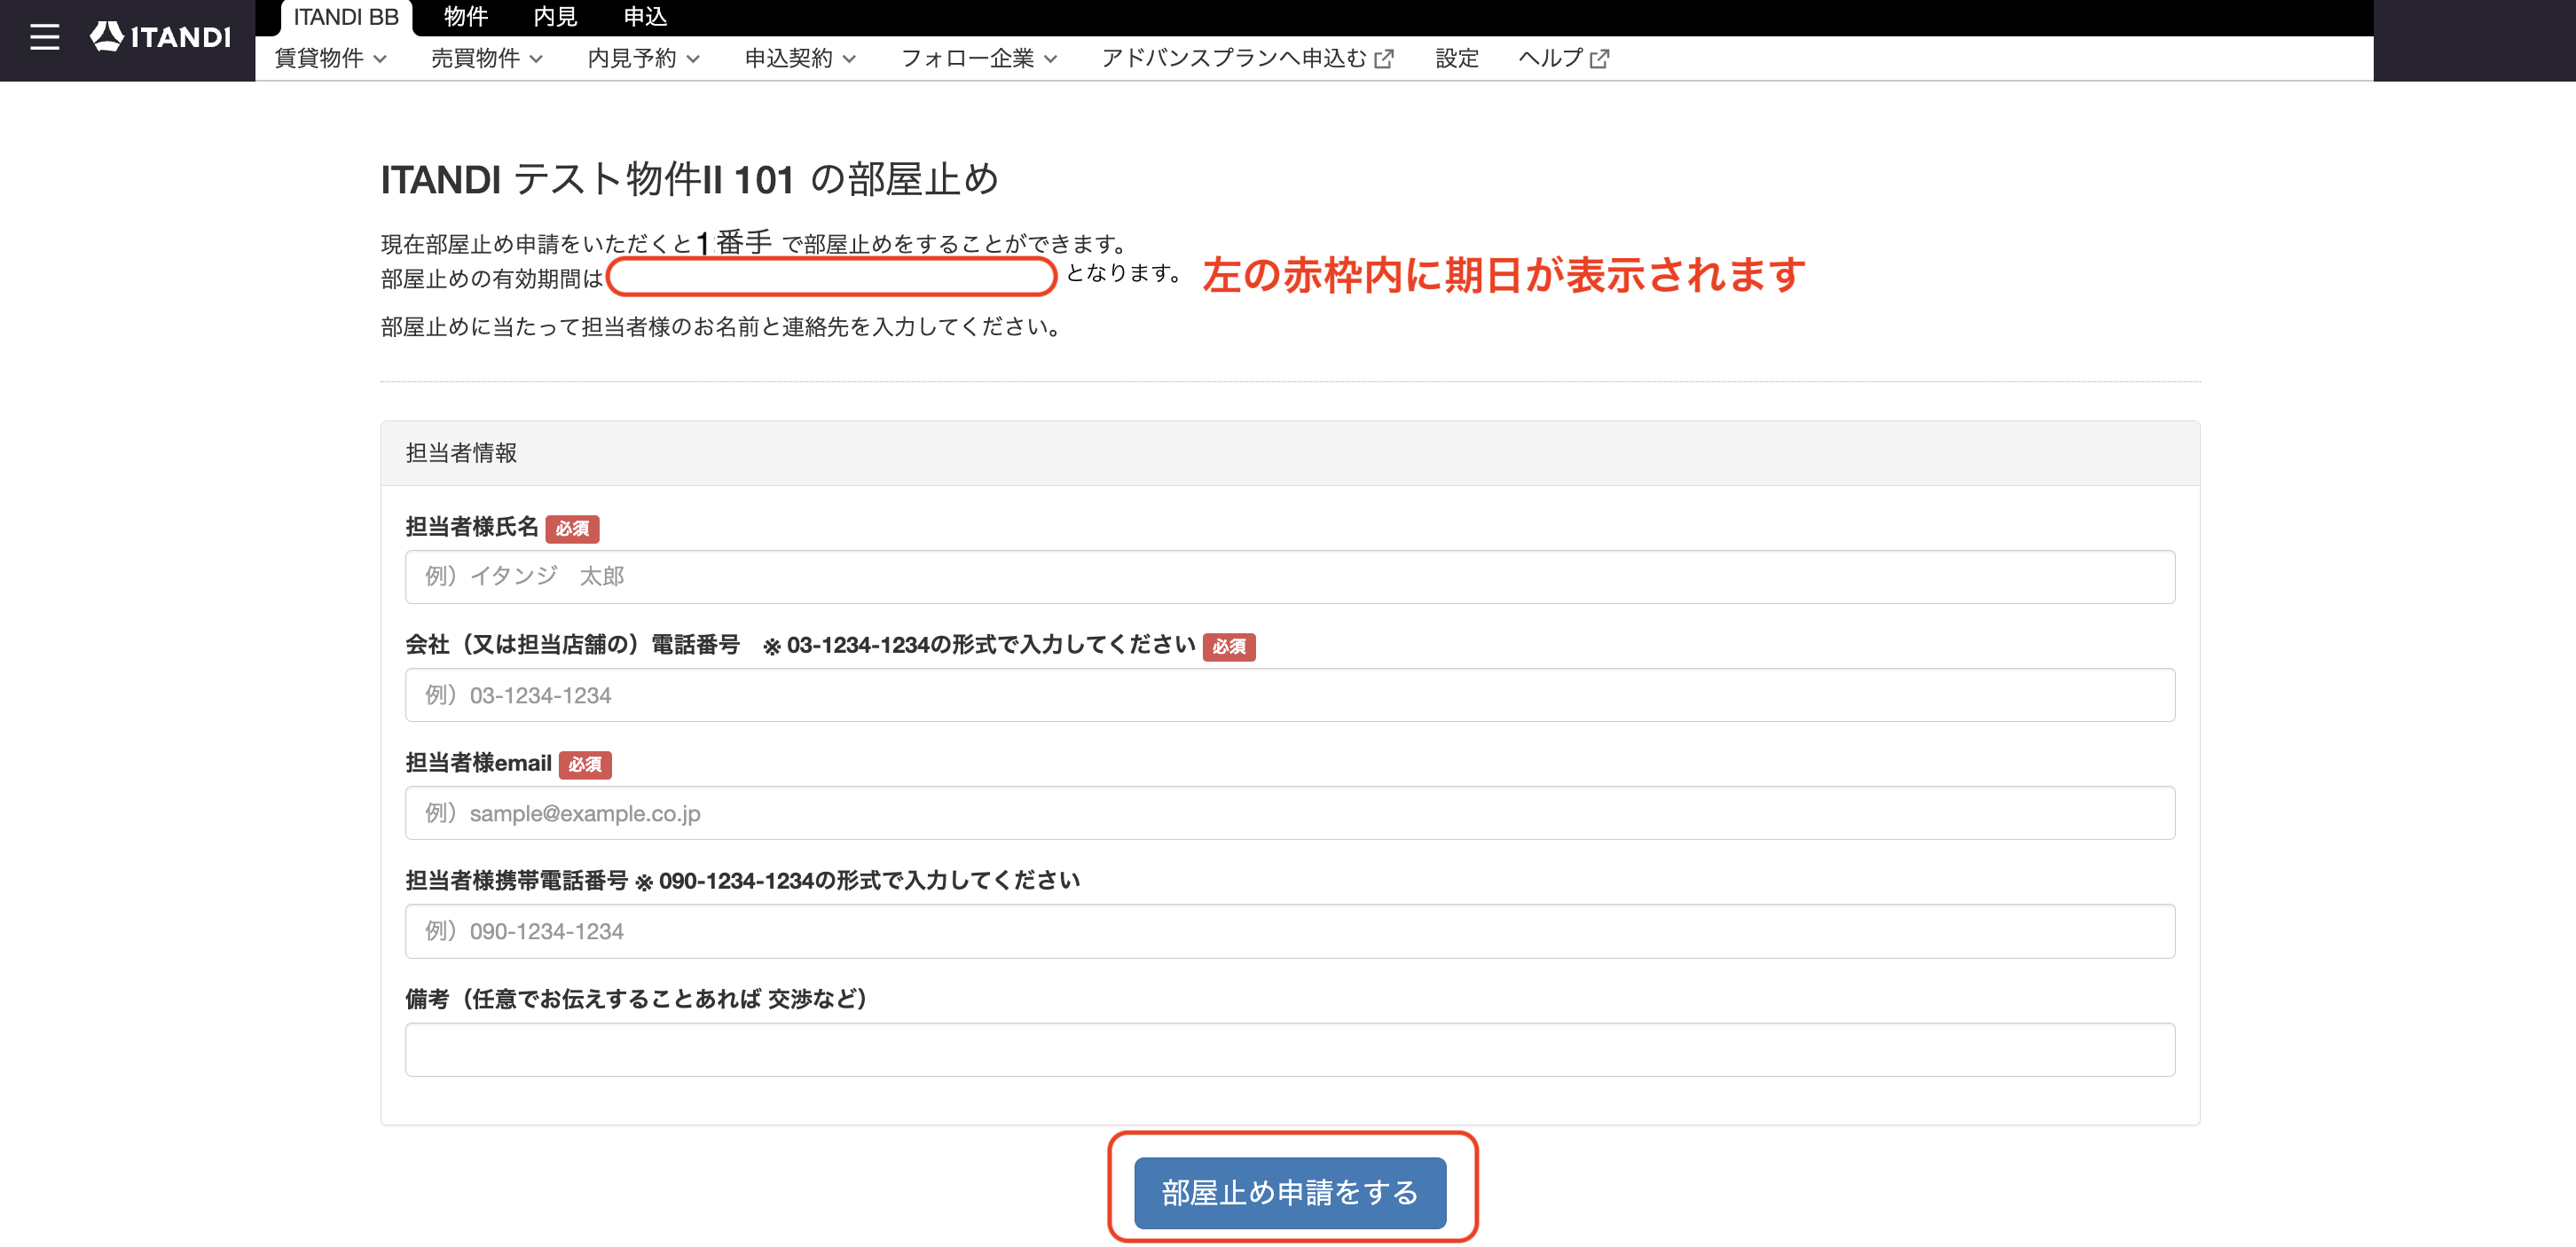Click the external-link icon beside ヘルプ
Image resolution: width=2576 pixels, height=1247 pixels.
click(x=1600, y=59)
